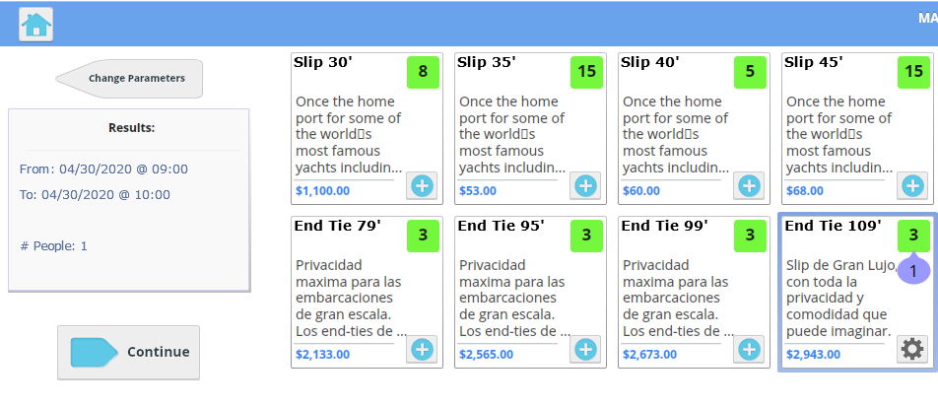The height and width of the screenshot is (407, 938).
Task: Open Slip 35' $53.00 price link
Action: click(x=478, y=191)
